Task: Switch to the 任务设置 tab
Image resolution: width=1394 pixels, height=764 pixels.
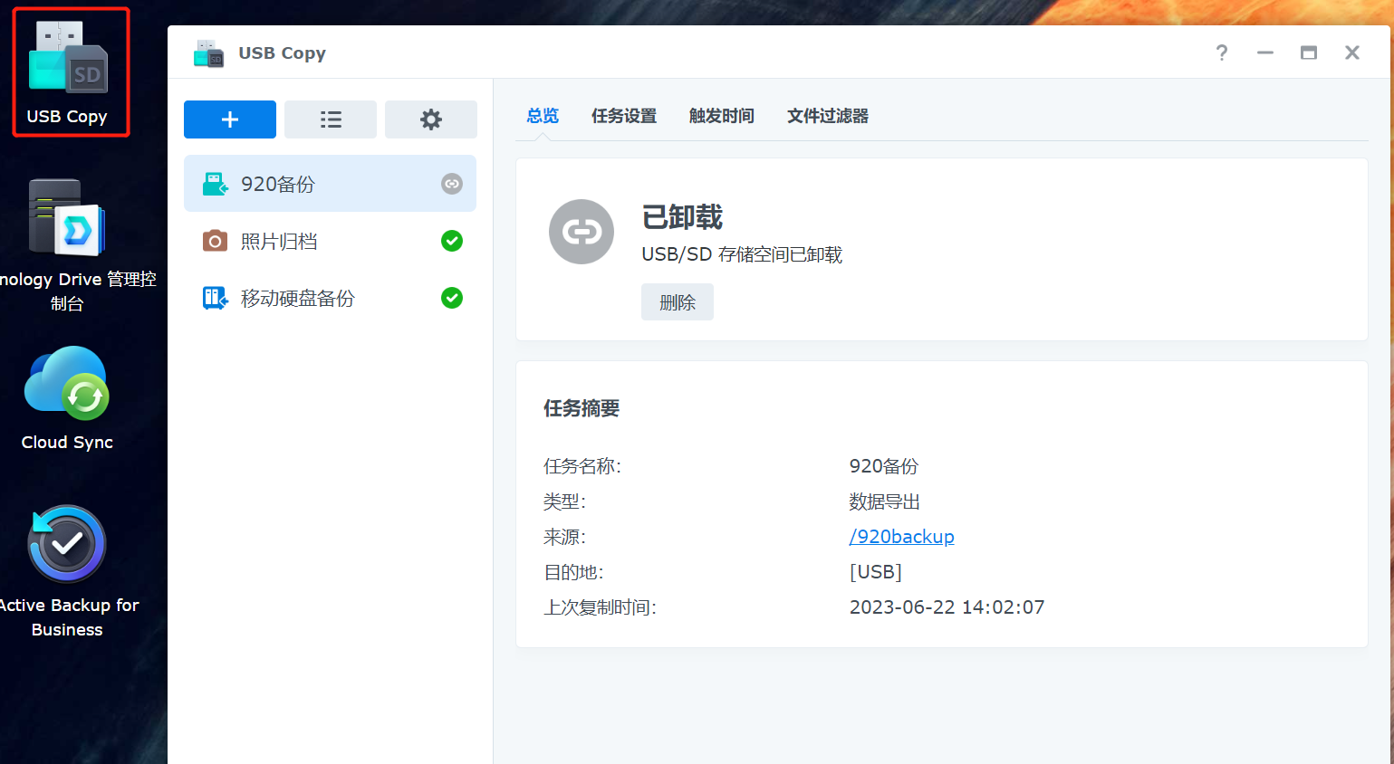Action: [x=624, y=116]
